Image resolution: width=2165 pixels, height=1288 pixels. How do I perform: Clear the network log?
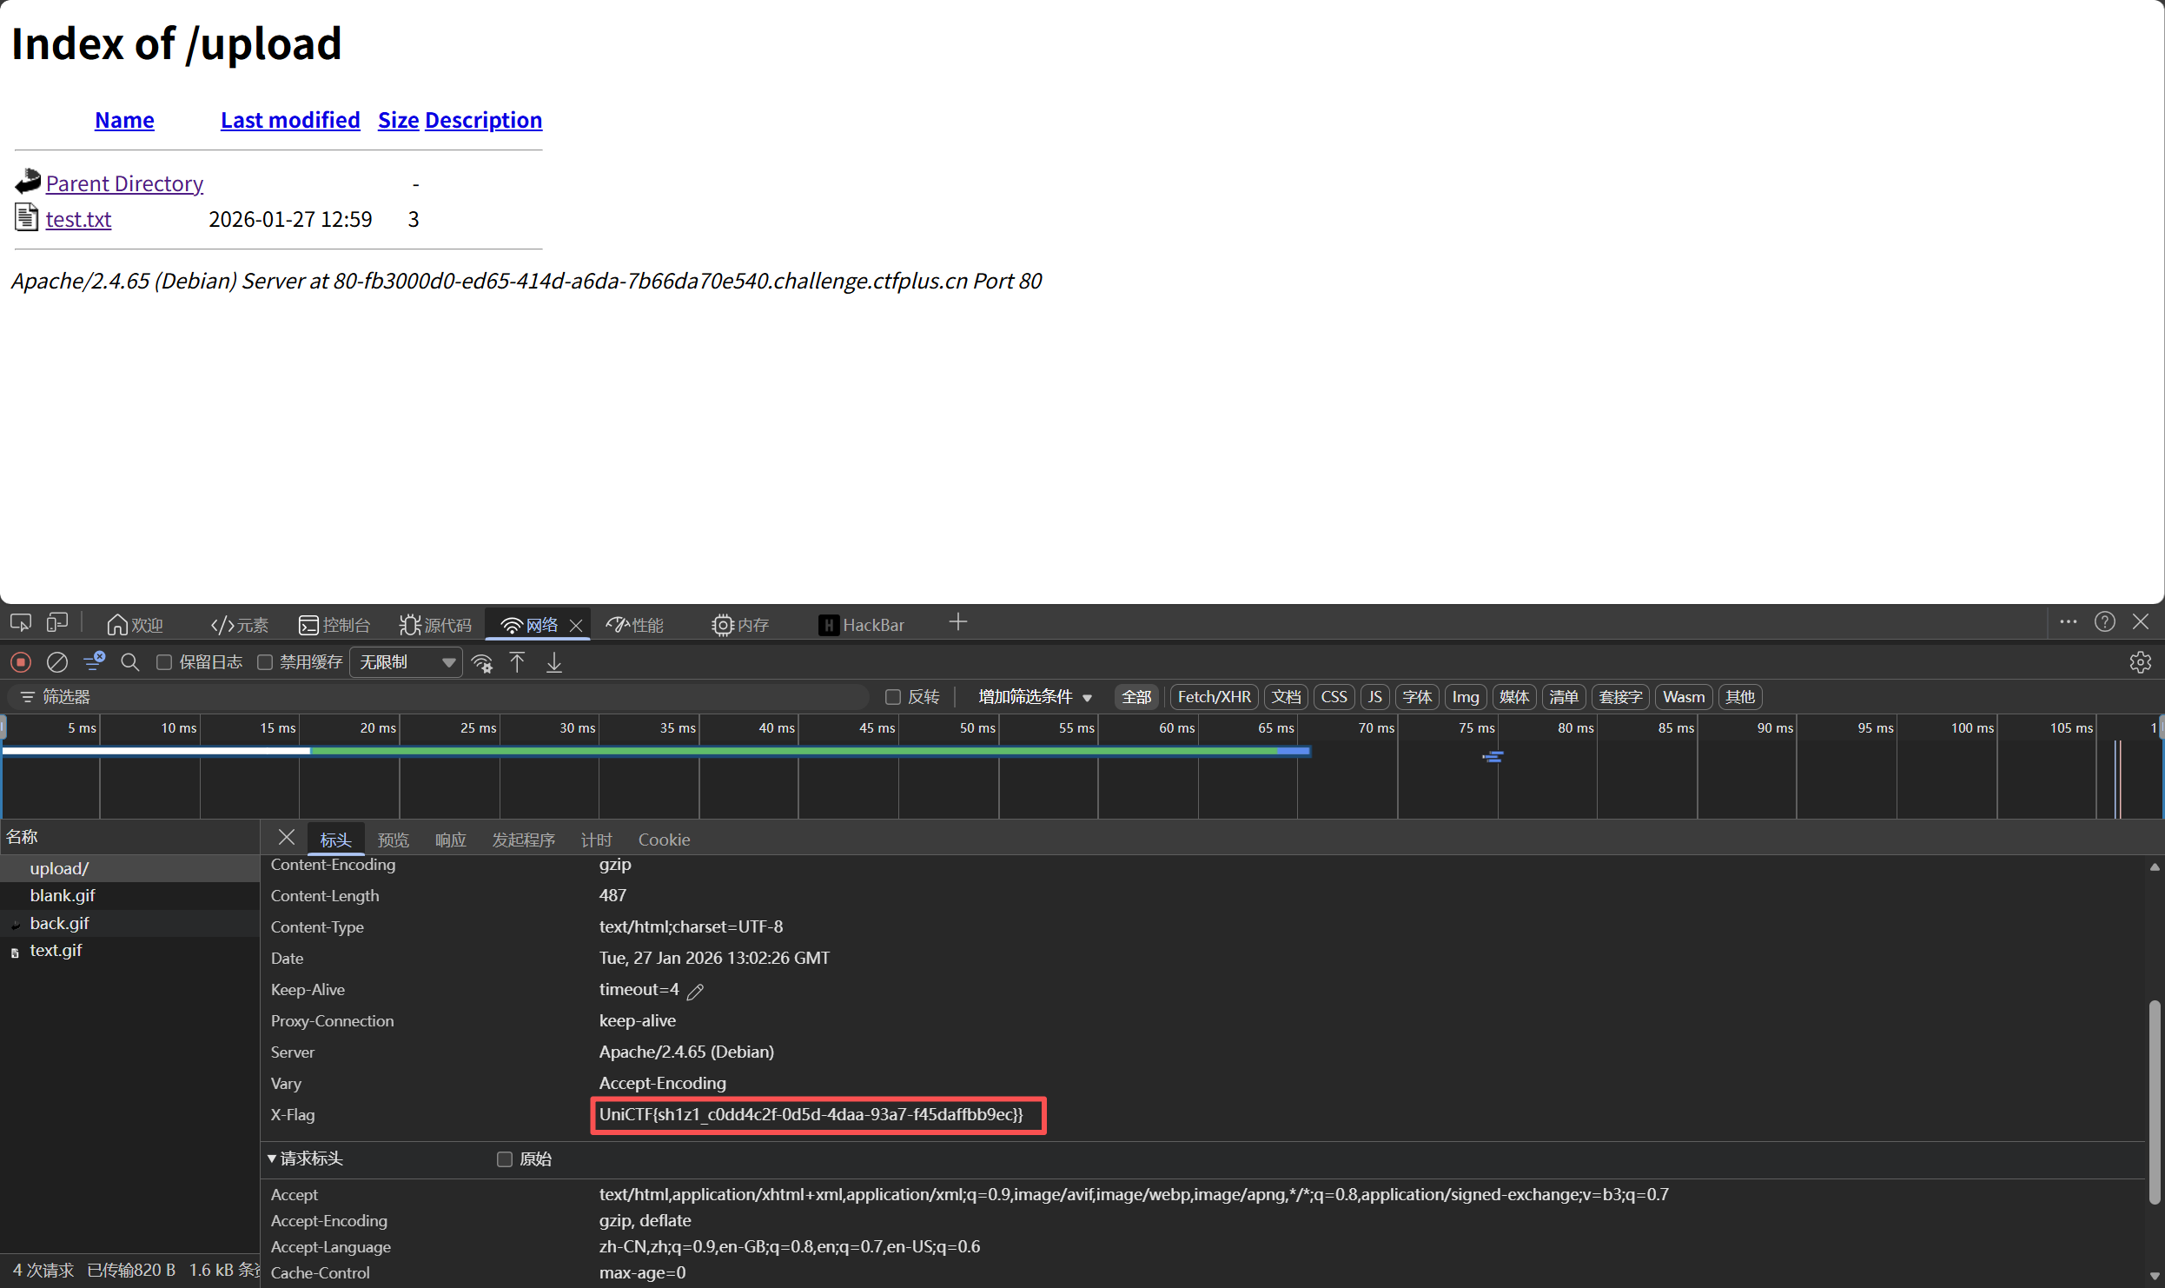57,662
